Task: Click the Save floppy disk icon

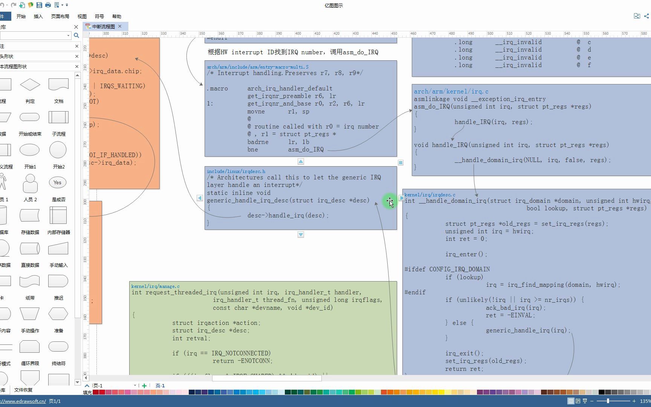Action: coord(39,5)
